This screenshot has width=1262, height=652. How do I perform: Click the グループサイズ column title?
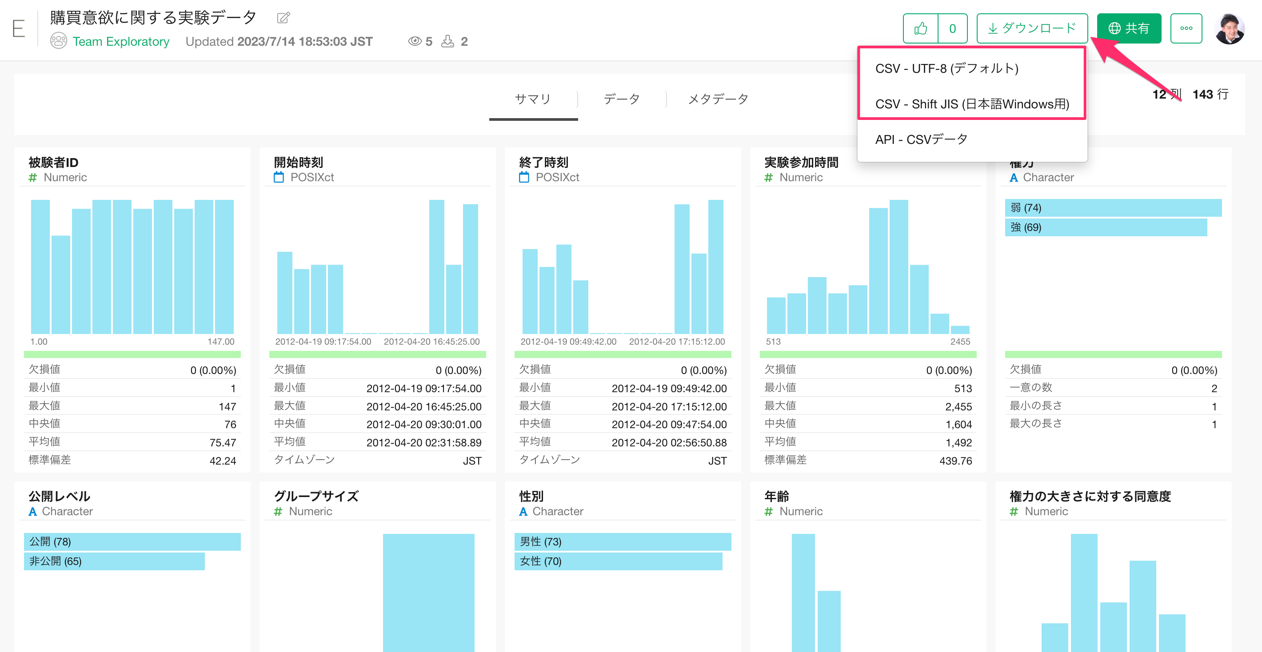316,496
